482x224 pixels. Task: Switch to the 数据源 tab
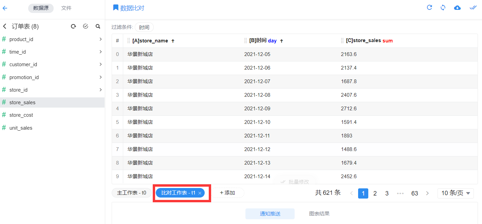coord(41,8)
